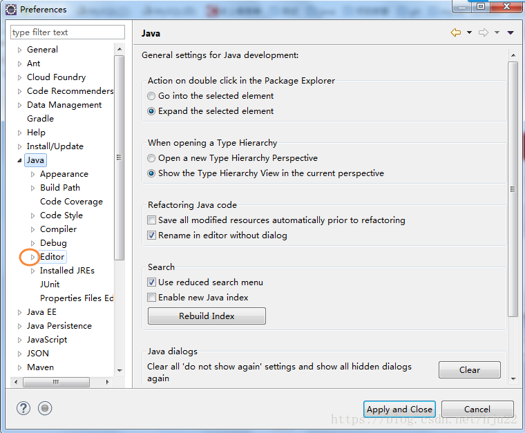Image resolution: width=525 pixels, height=433 pixels.
Task: Click tree horizontal scroll right arrow
Action: 107,382
